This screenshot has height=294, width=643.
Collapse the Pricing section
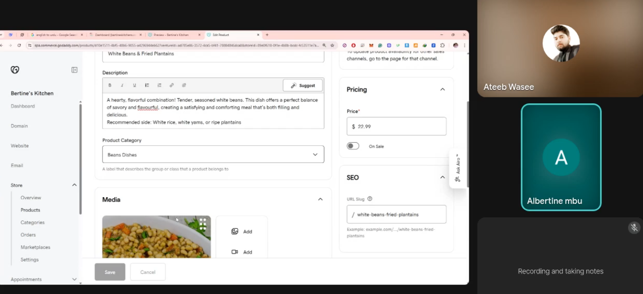(x=442, y=89)
